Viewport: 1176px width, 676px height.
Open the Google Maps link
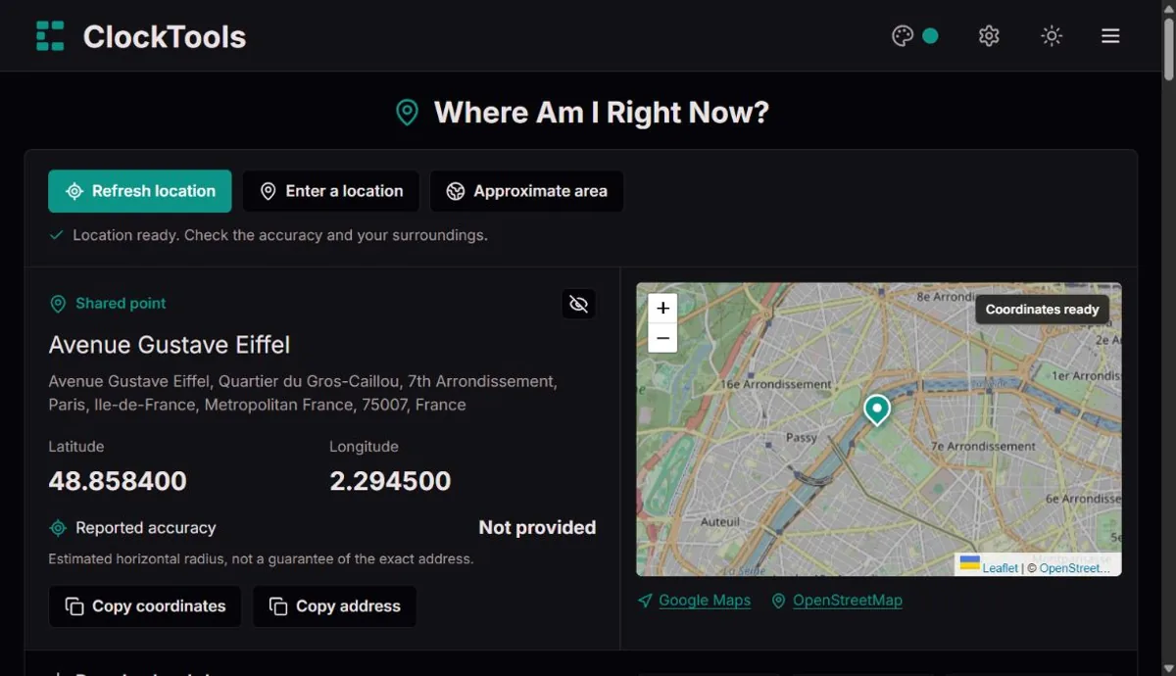click(x=705, y=601)
